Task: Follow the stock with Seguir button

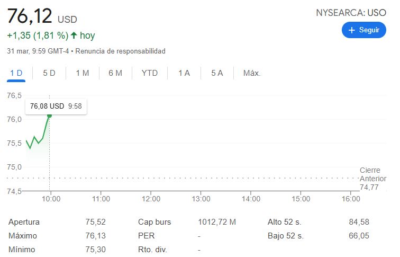Action: [364, 30]
